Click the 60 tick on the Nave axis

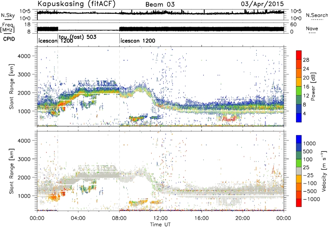click(293, 25)
